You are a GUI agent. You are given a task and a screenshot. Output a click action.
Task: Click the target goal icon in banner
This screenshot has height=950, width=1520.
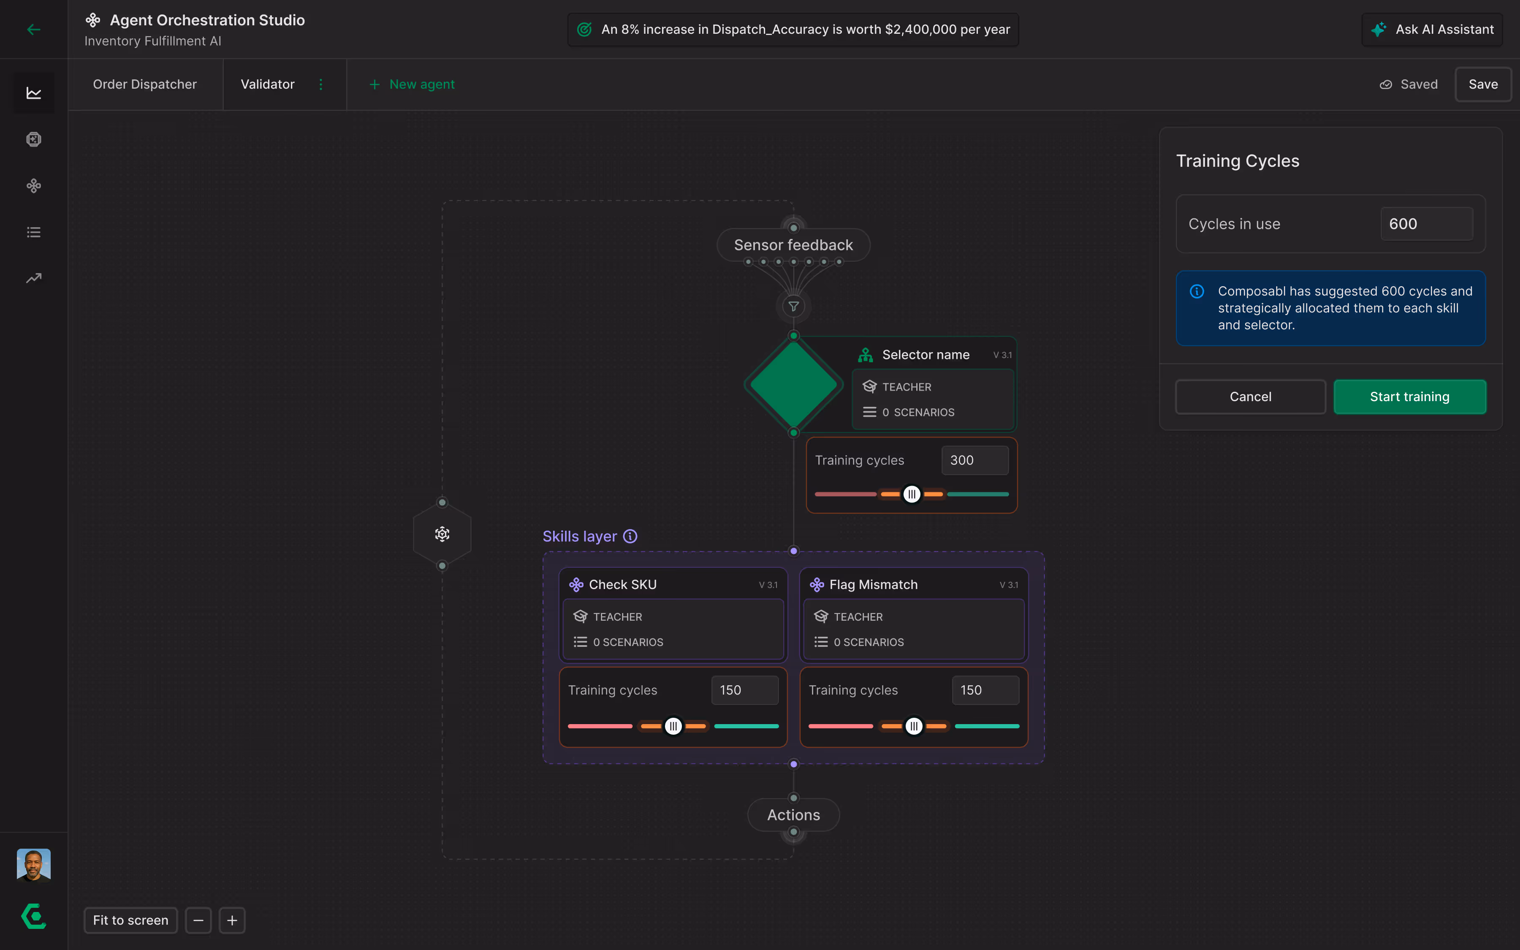pos(584,30)
